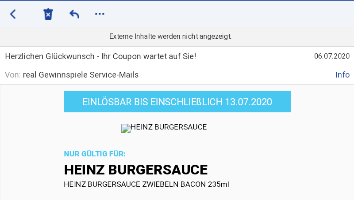
Task: Click the 'NUR GÜLTIG FÜR:' label
Action: [95, 154]
